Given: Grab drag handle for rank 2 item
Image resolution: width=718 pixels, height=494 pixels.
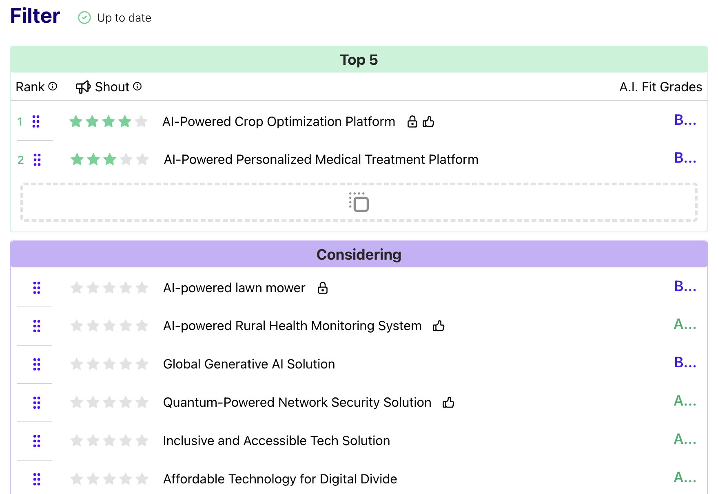Looking at the screenshot, I should coord(37,160).
